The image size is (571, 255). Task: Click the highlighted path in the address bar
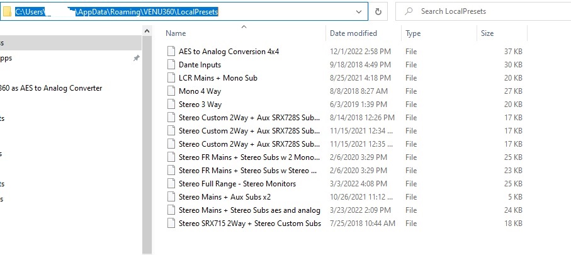click(116, 12)
